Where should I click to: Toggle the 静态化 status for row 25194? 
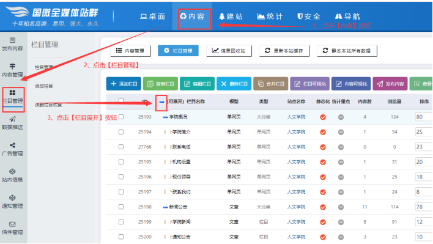coord(322,132)
